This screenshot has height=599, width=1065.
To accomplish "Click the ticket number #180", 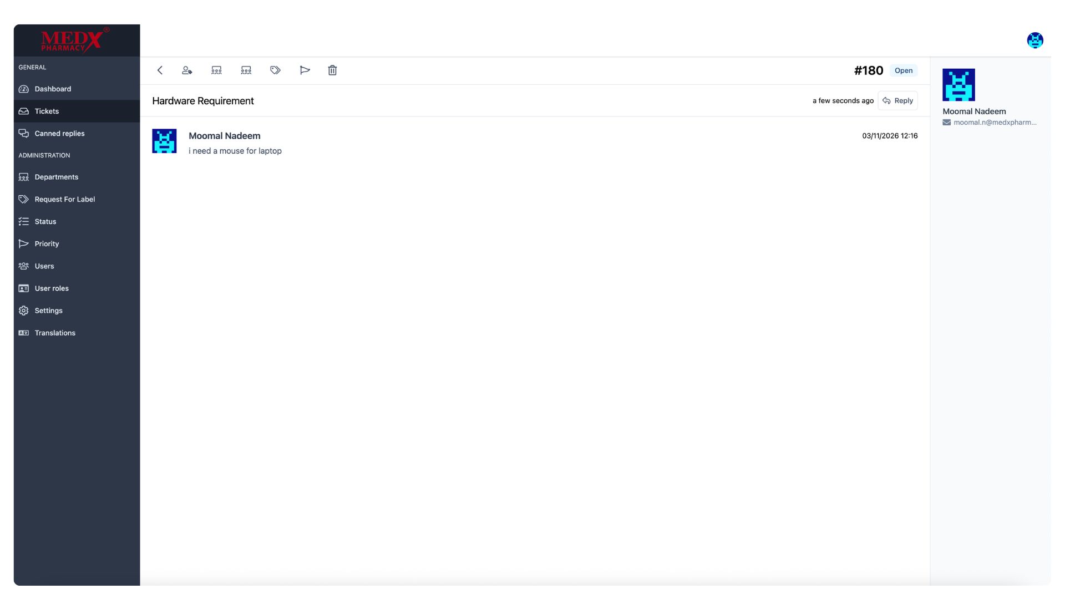I will click(x=869, y=70).
